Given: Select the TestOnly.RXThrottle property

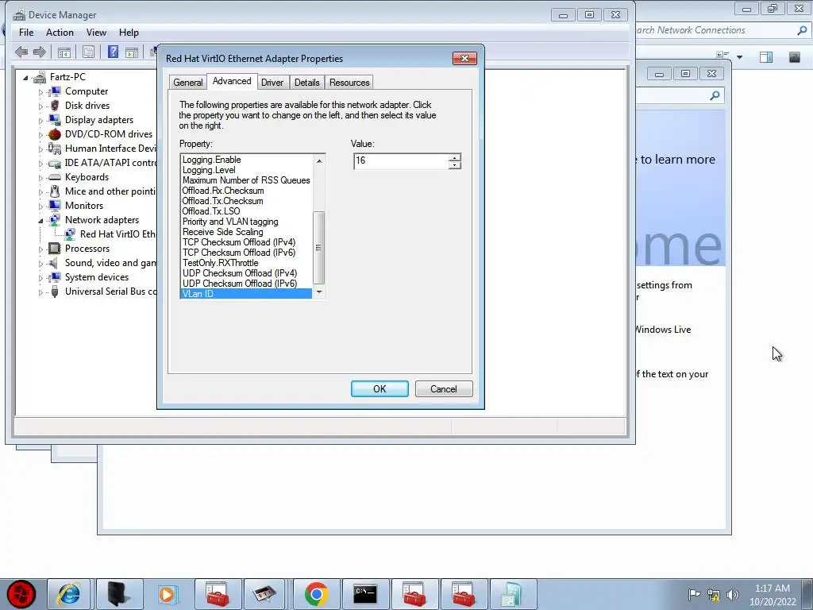Looking at the screenshot, I should click(221, 263).
